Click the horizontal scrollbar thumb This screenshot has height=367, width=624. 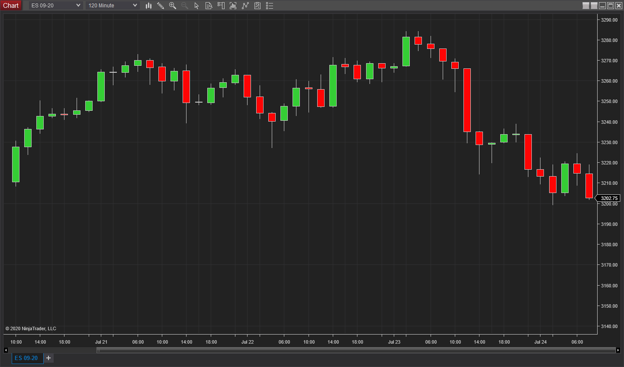click(x=356, y=350)
